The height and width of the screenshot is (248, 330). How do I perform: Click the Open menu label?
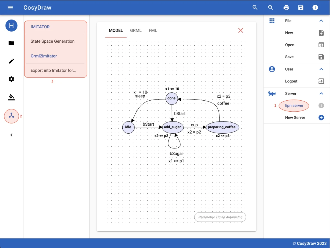[x=290, y=45]
